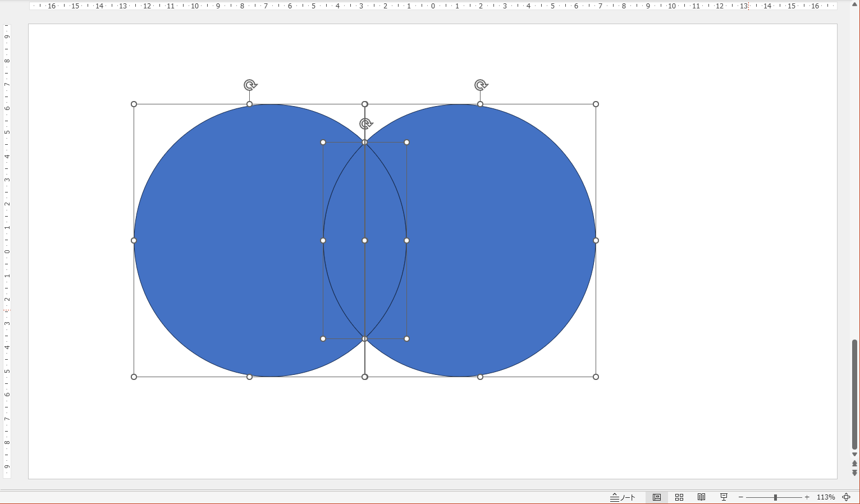
Task: Click top-right corner handle of right shape
Action: (x=596, y=104)
